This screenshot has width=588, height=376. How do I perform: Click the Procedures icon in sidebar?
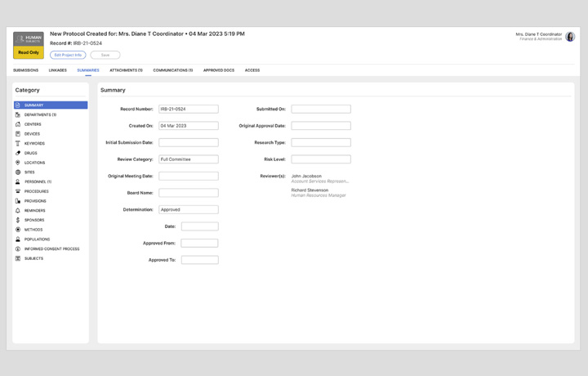pos(18,191)
